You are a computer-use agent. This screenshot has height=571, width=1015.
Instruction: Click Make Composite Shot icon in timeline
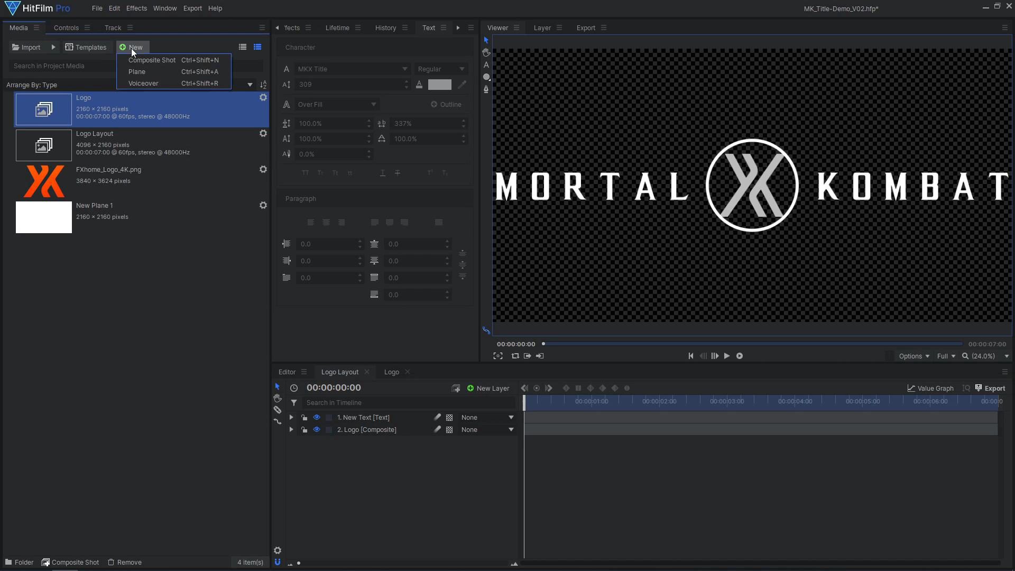click(456, 389)
